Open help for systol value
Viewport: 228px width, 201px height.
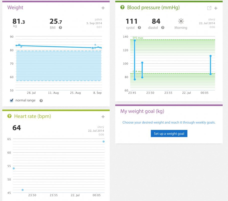pos(140,28)
